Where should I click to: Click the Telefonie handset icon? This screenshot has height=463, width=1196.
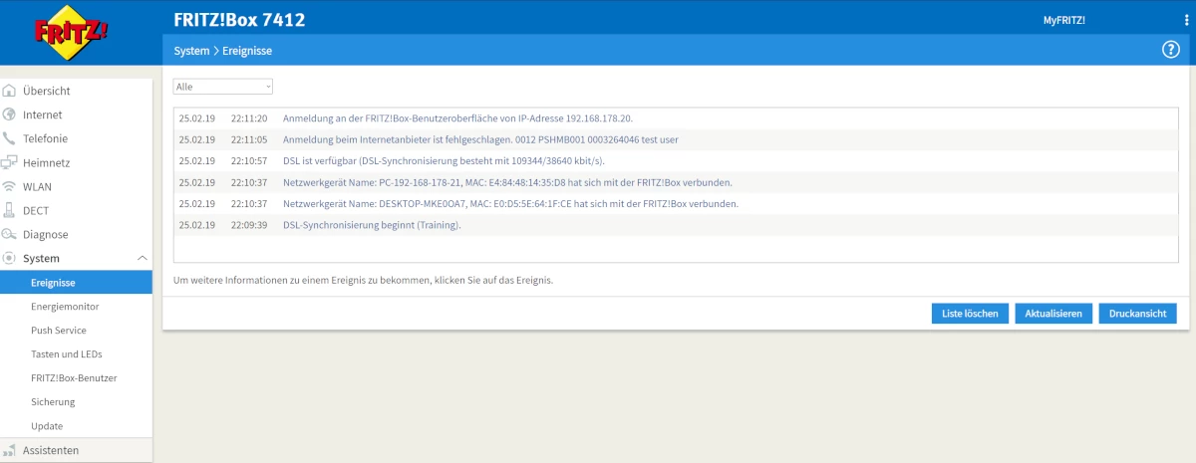(10, 138)
